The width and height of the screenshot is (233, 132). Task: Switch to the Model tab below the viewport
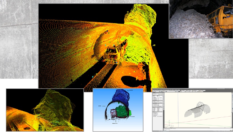click(x=169, y=128)
